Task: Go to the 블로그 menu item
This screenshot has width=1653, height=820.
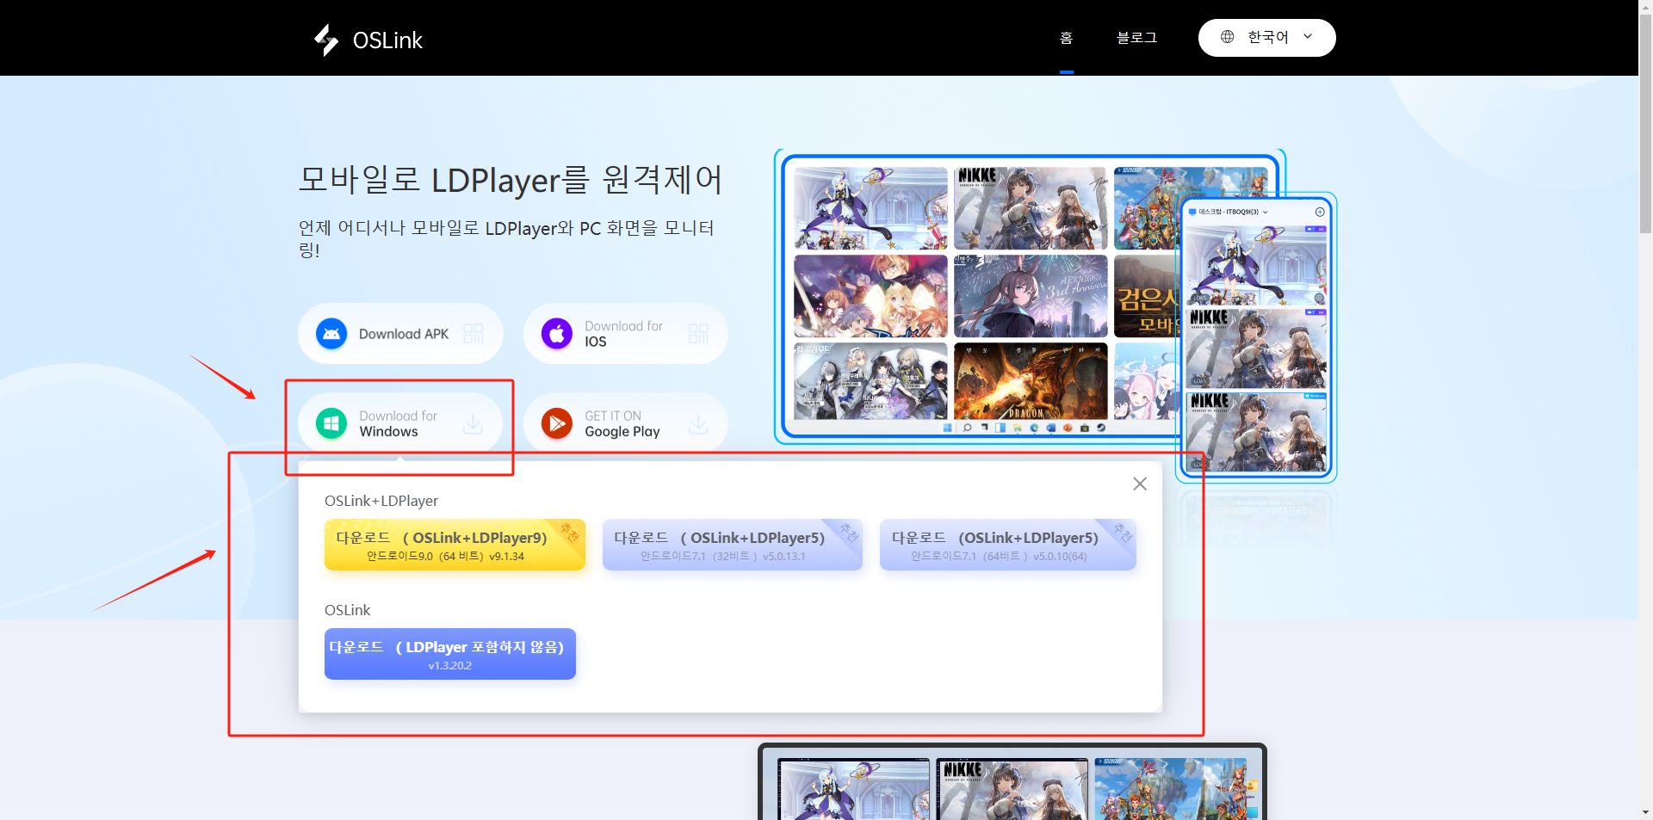Action: (1136, 38)
